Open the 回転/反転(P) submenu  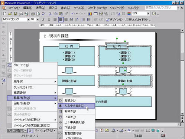pos(32,103)
